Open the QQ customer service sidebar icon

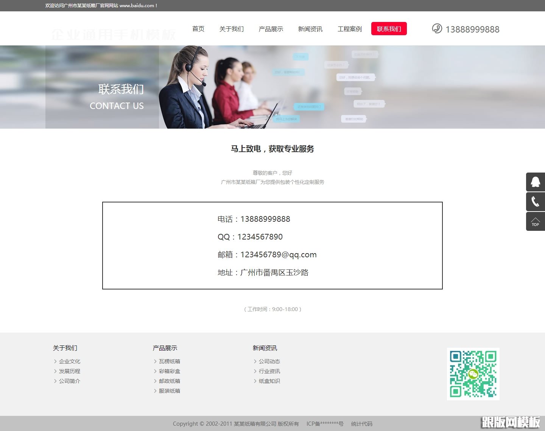tap(535, 182)
